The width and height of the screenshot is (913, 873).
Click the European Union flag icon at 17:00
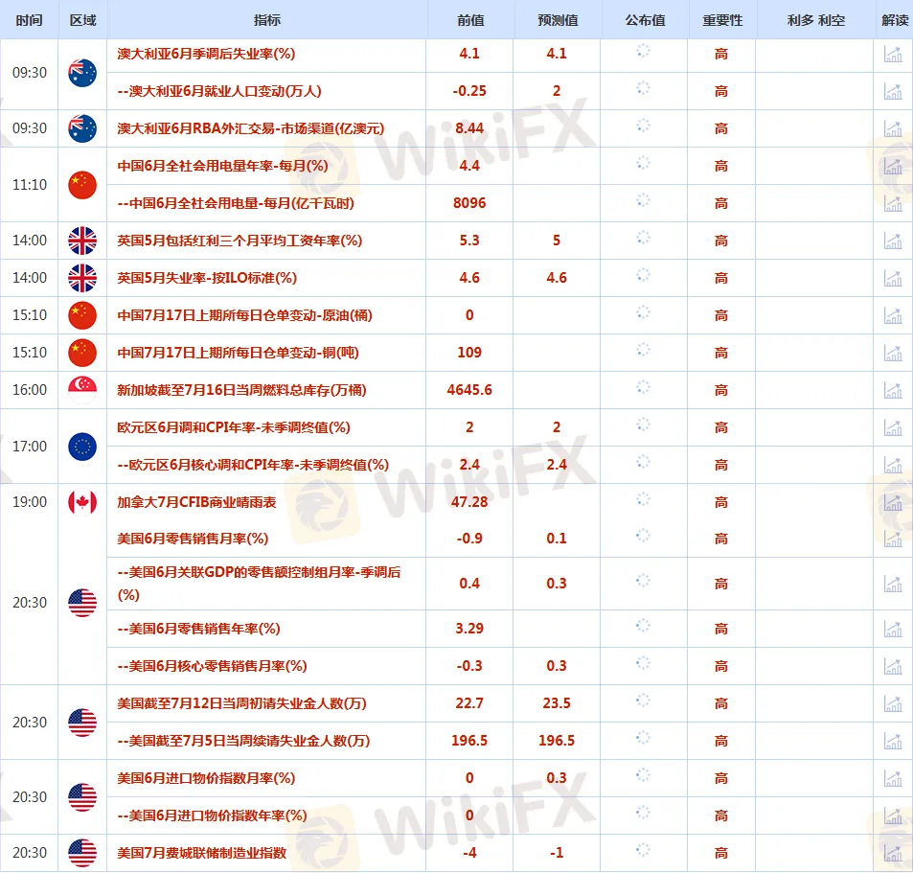point(82,446)
